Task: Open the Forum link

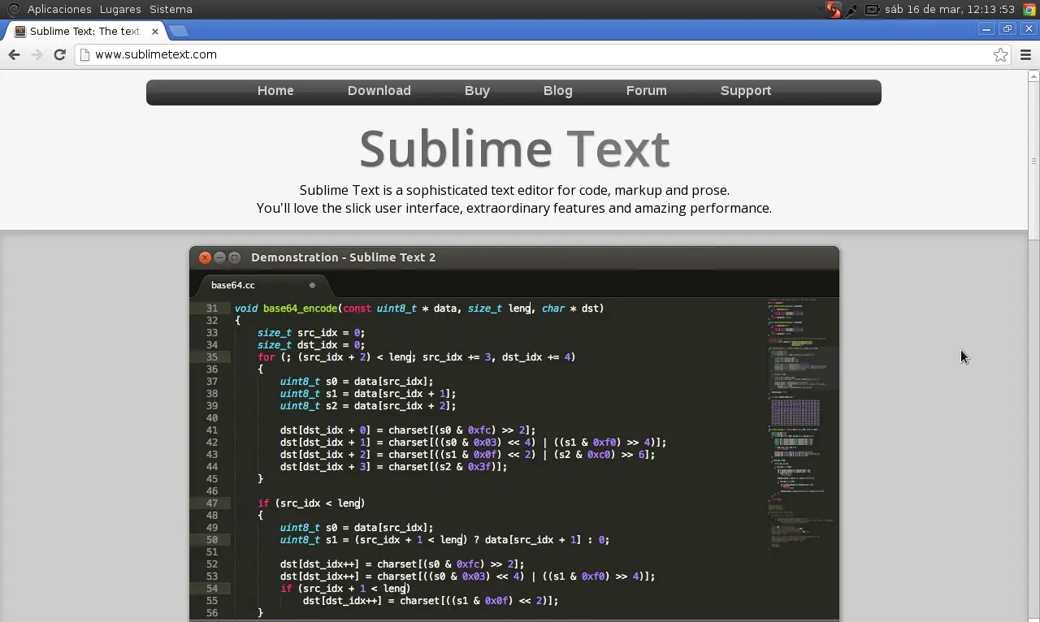Action: coord(647,91)
